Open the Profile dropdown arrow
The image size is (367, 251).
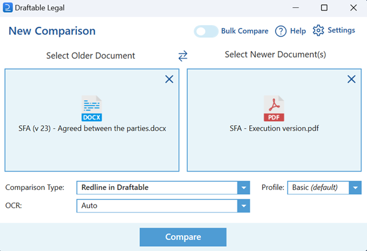(x=355, y=187)
